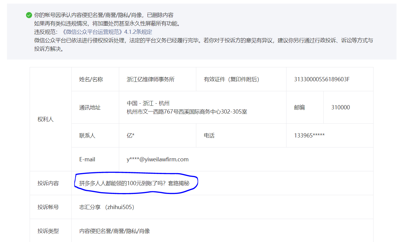
Task: Click the 投诉内容 label cell
Action: (48, 183)
